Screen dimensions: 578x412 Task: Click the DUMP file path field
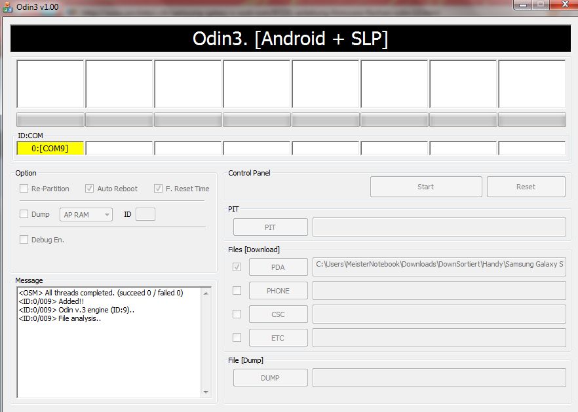[439, 378]
